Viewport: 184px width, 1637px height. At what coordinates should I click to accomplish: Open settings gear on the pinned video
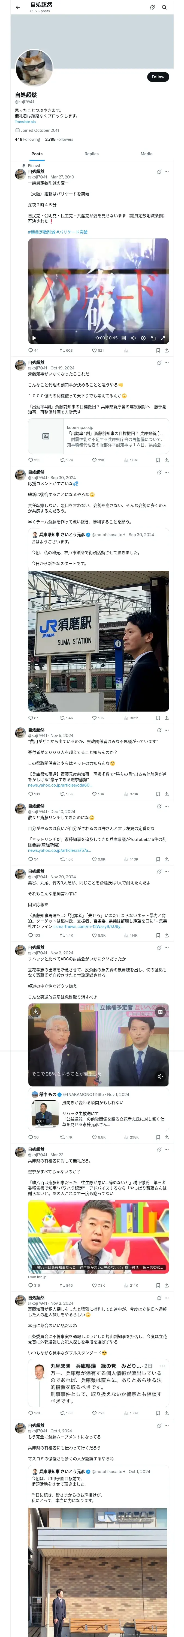143,338
